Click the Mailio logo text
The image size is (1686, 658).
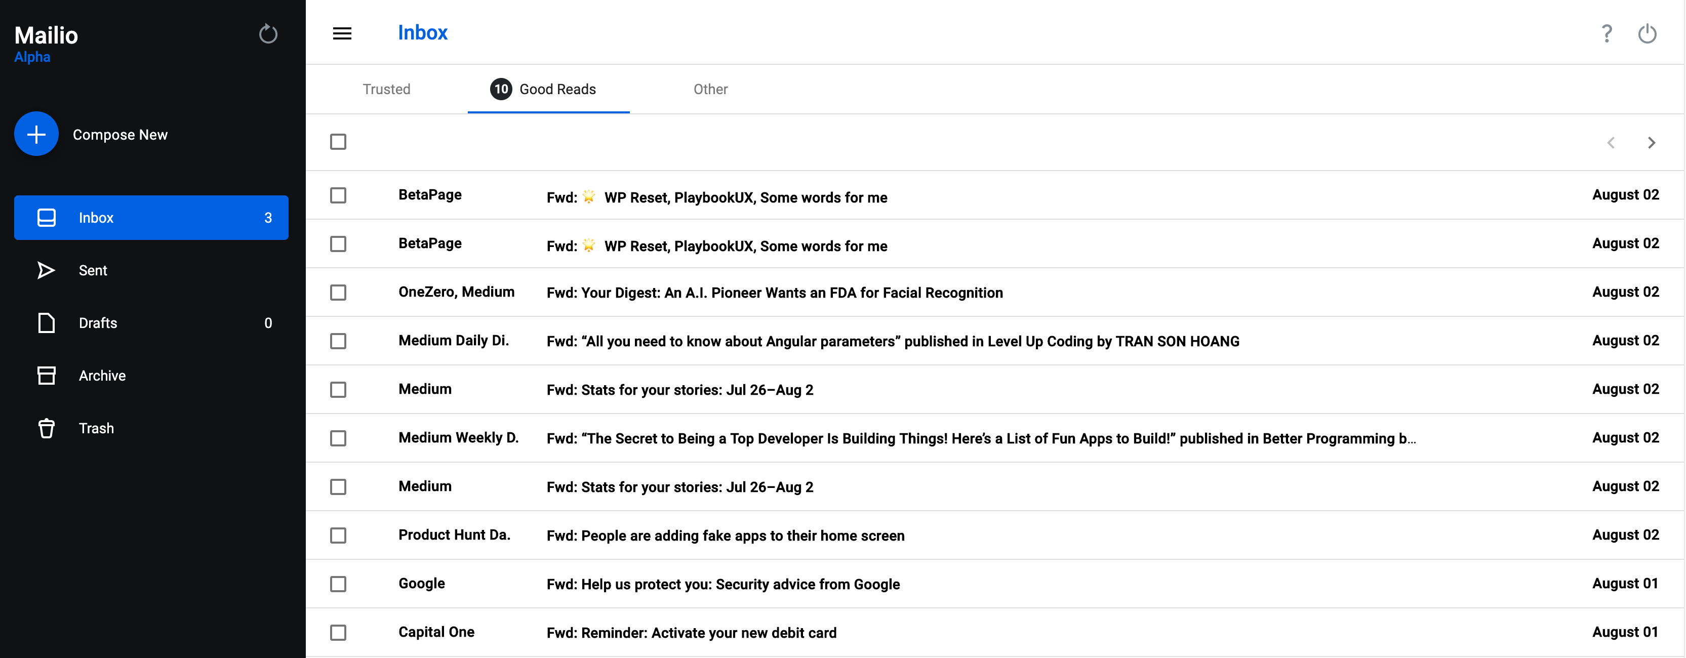coord(46,35)
